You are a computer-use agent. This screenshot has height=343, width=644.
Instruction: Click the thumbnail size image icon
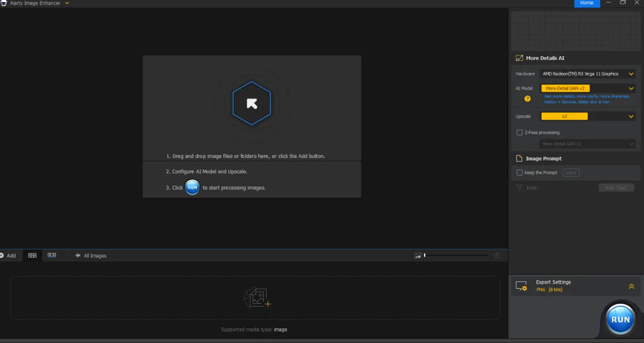[x=418, y=255]
